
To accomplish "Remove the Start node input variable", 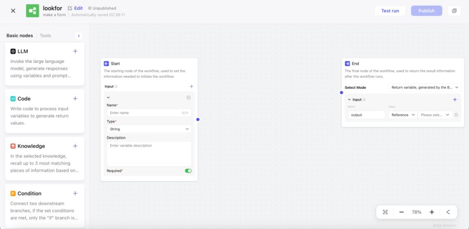I will 188,98.
